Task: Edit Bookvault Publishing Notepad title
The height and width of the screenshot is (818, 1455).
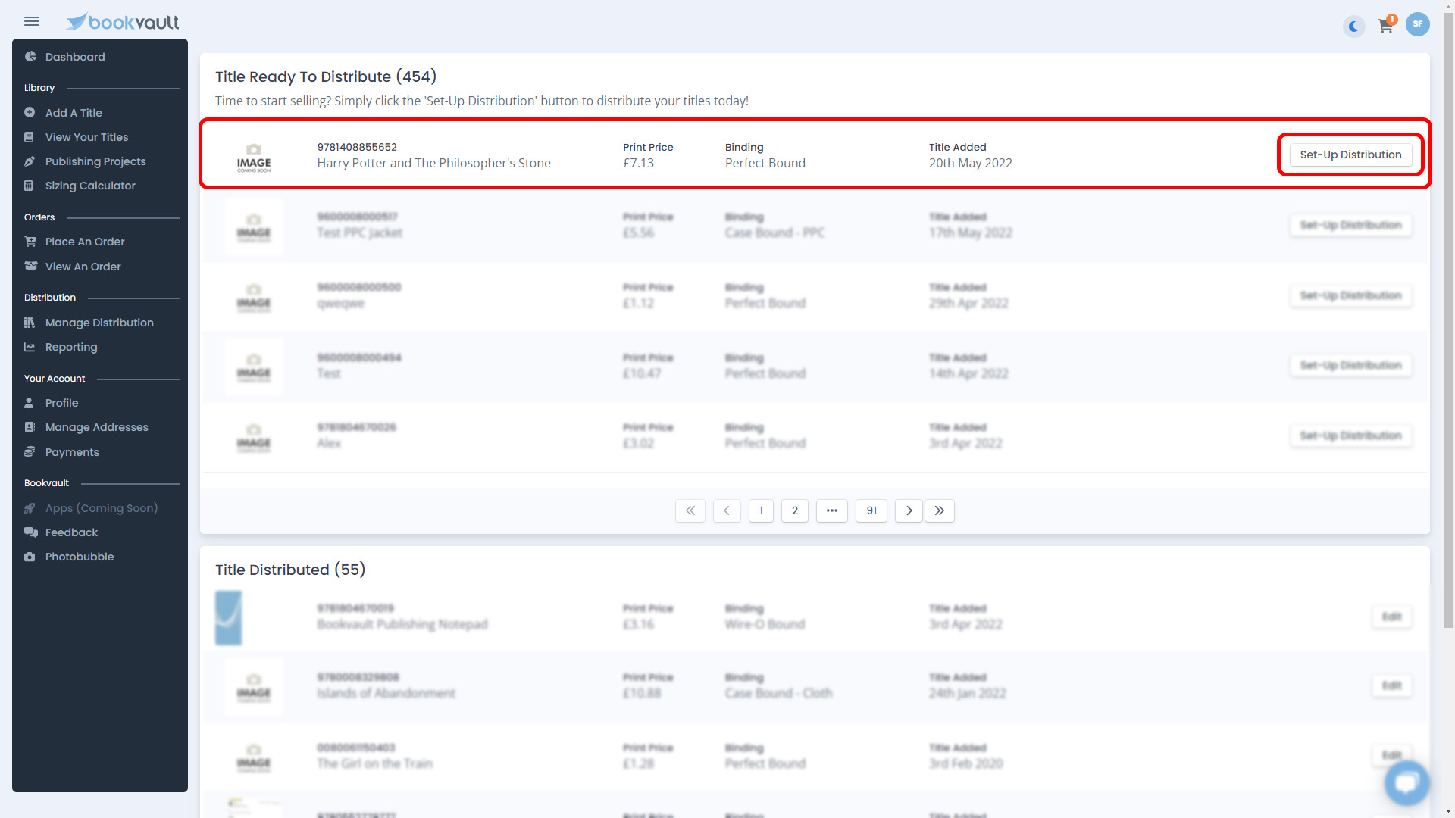Action: click(1391, 617)
